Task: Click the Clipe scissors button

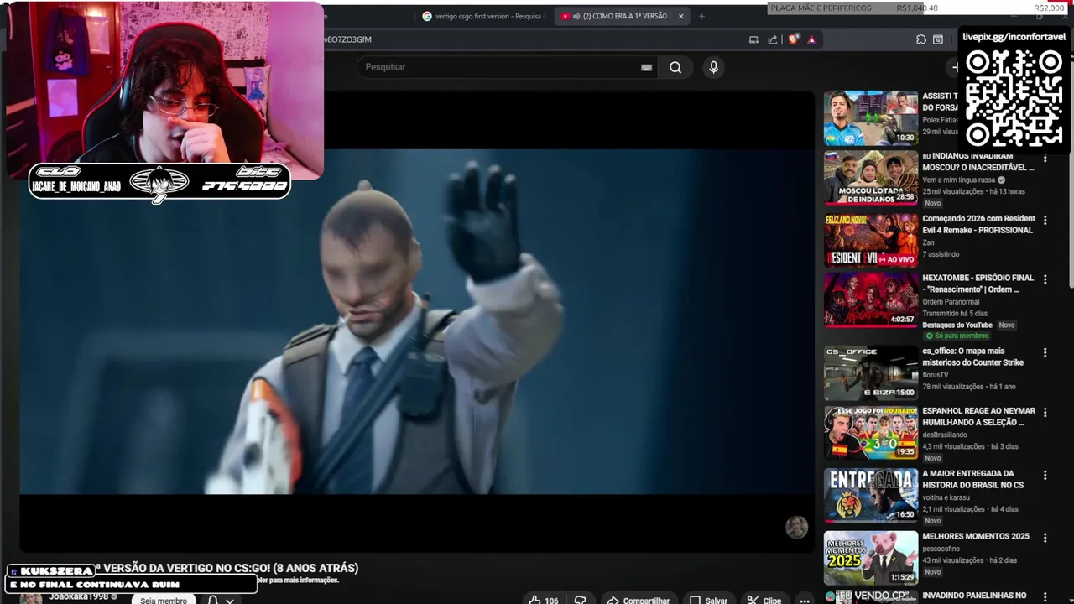Action: pyautogui.click(x=764, y=600)
